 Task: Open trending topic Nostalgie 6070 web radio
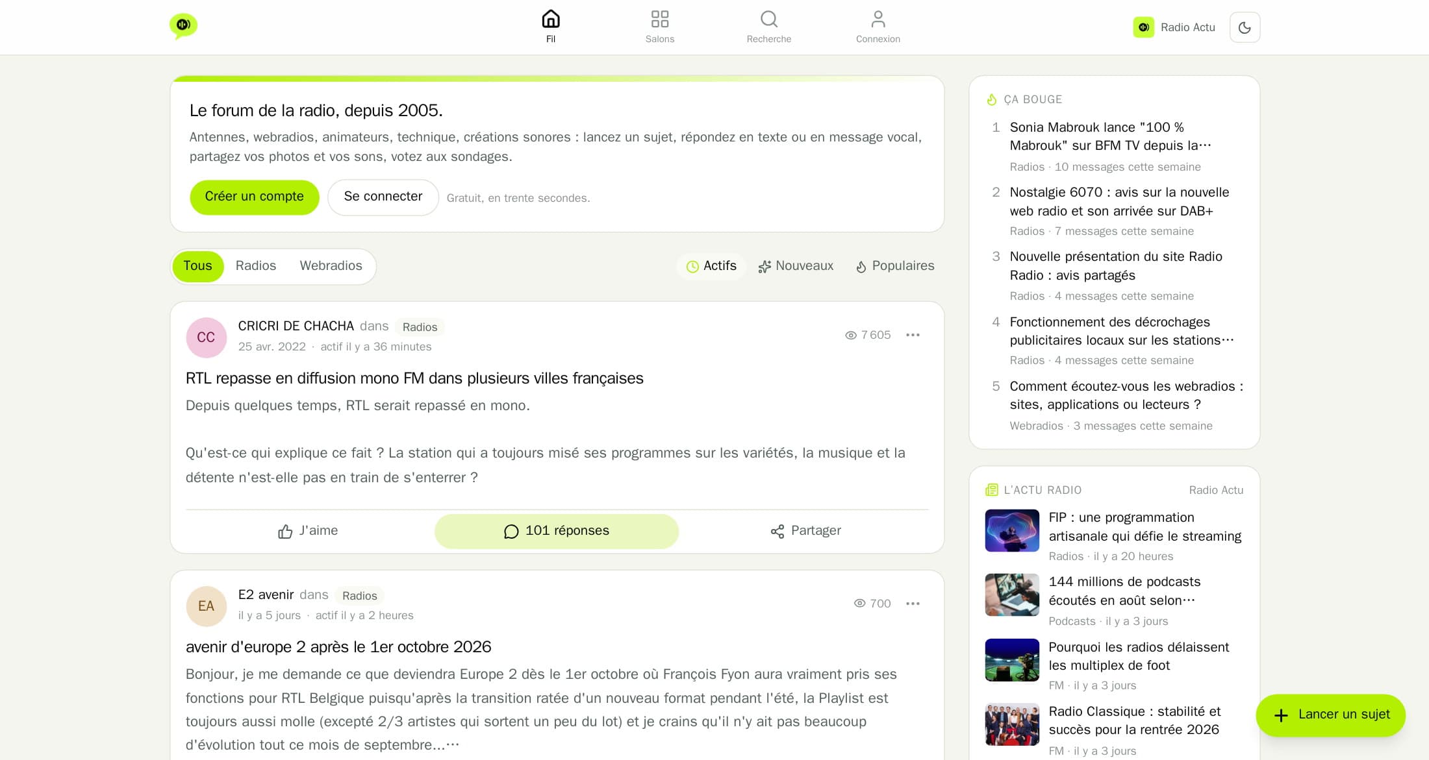point(1119,201)
